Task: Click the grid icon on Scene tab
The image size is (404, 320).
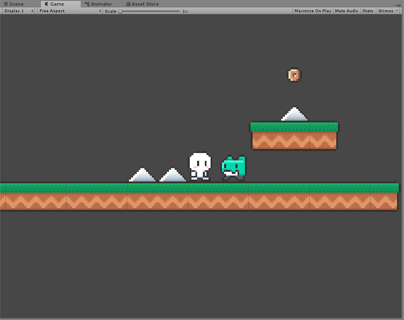Action: [6, 4]
